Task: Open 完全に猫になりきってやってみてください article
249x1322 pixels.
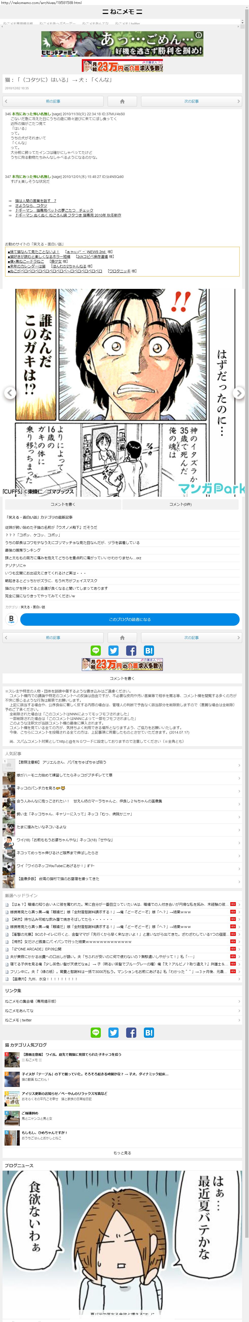Action: (x=40, y=596)
